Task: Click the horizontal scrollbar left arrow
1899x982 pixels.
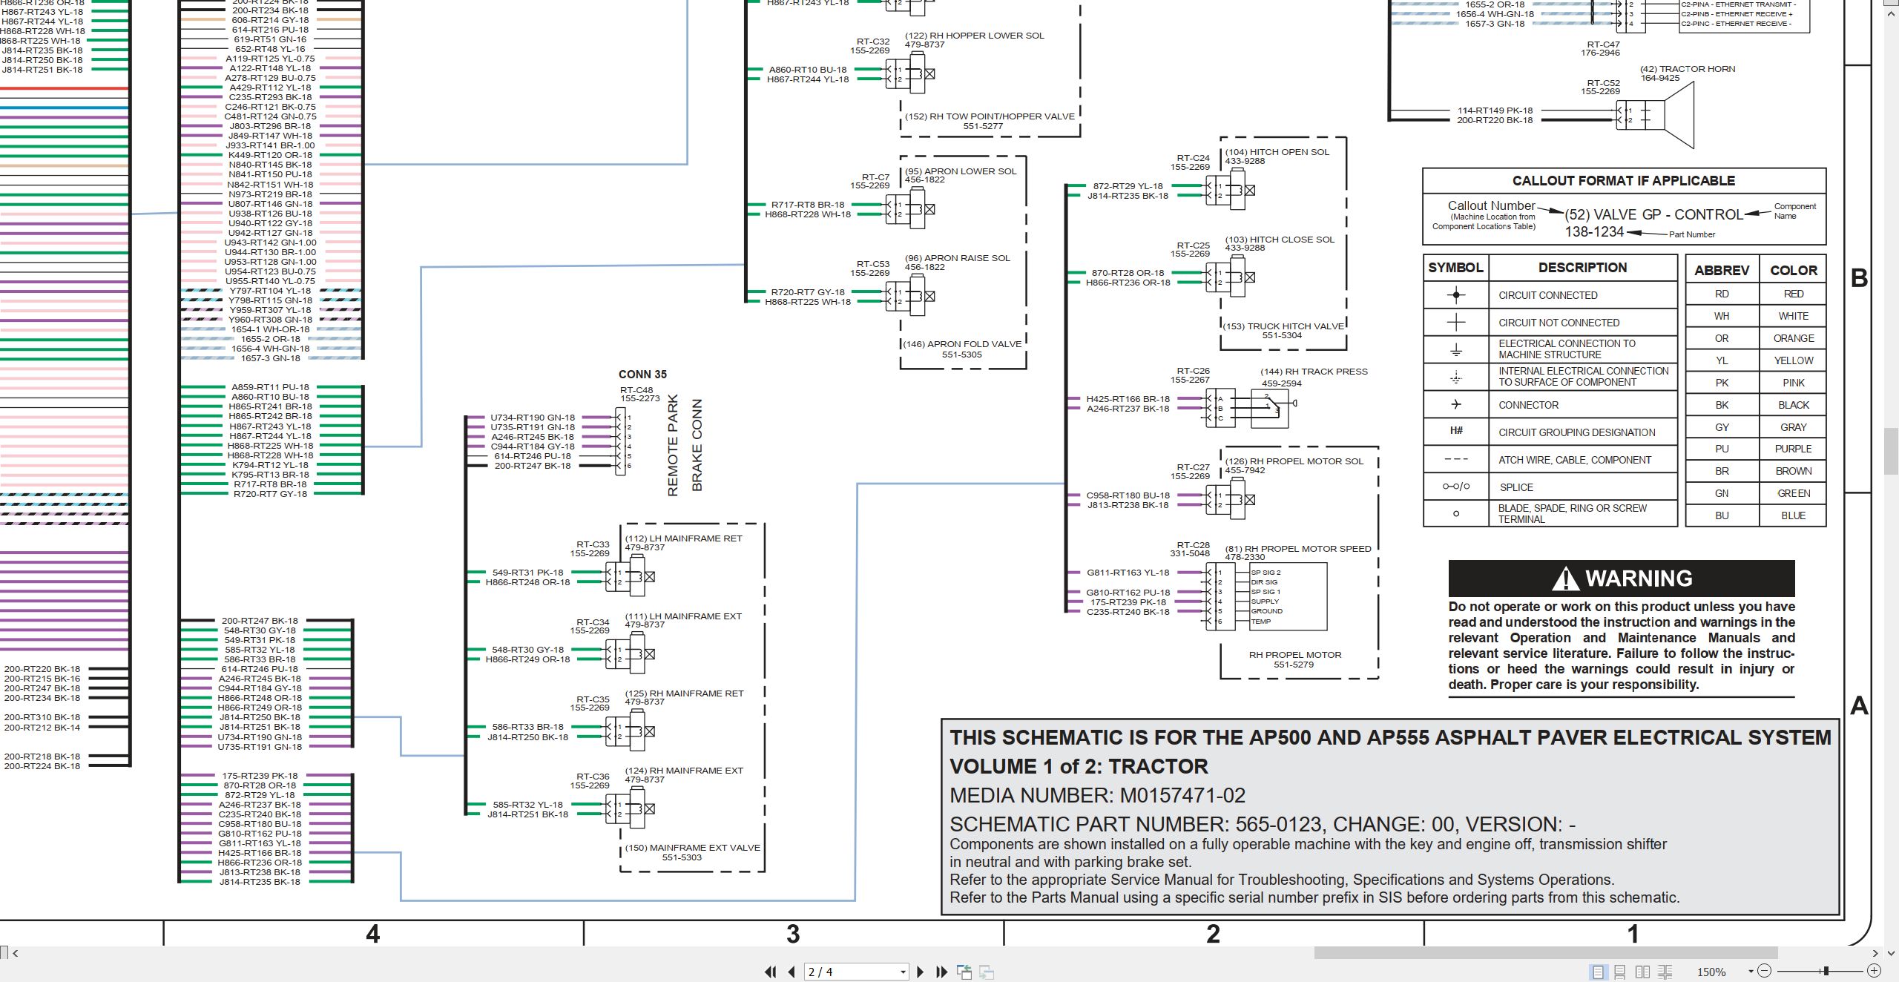Action: pyautogui.click(x=15, y=953)
